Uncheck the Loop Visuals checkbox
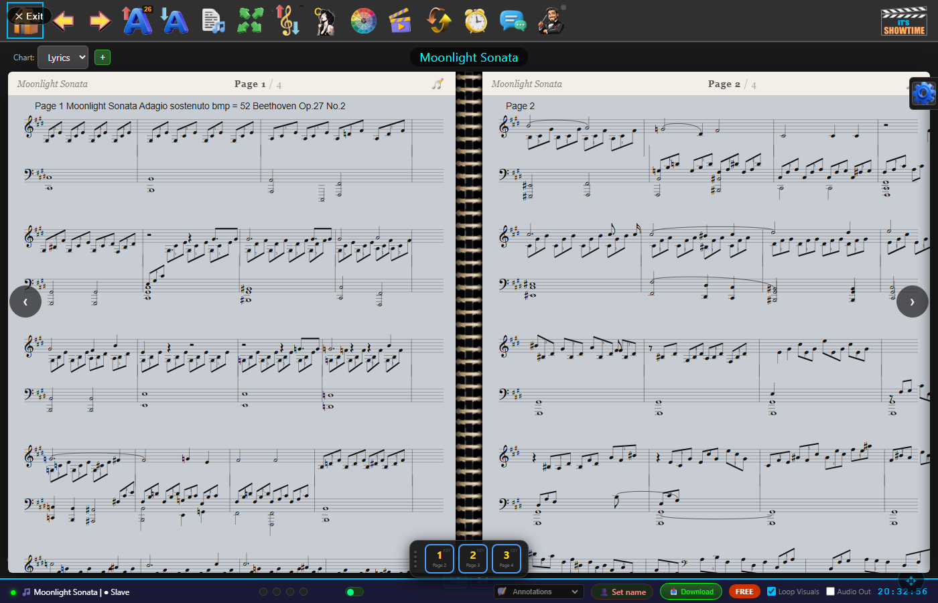This screenshot has width=938, height=603. click(x=772, y=592)
